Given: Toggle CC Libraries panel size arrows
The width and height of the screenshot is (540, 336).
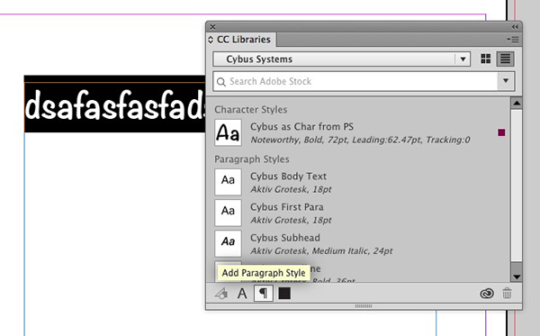Looking at the screenshot, I should [211, 40].
